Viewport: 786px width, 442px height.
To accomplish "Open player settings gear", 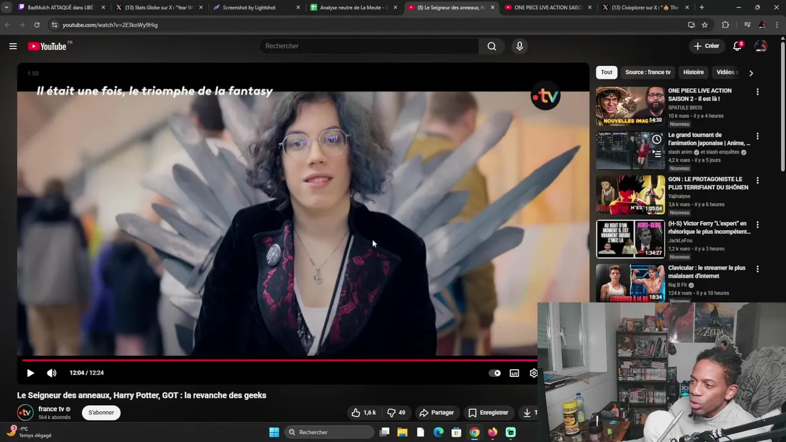I will [x=533, y=373].
